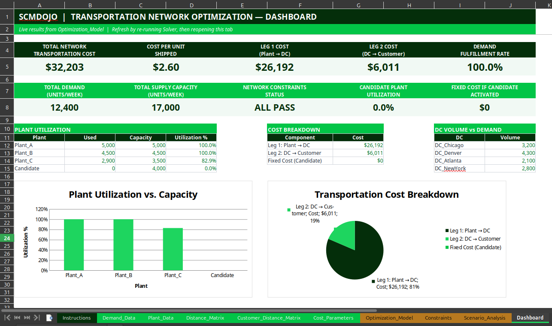Screen dimensions: 552x326
Task: Click the $0 fixed cost KPI value
Action: click(x=485, y=107)
